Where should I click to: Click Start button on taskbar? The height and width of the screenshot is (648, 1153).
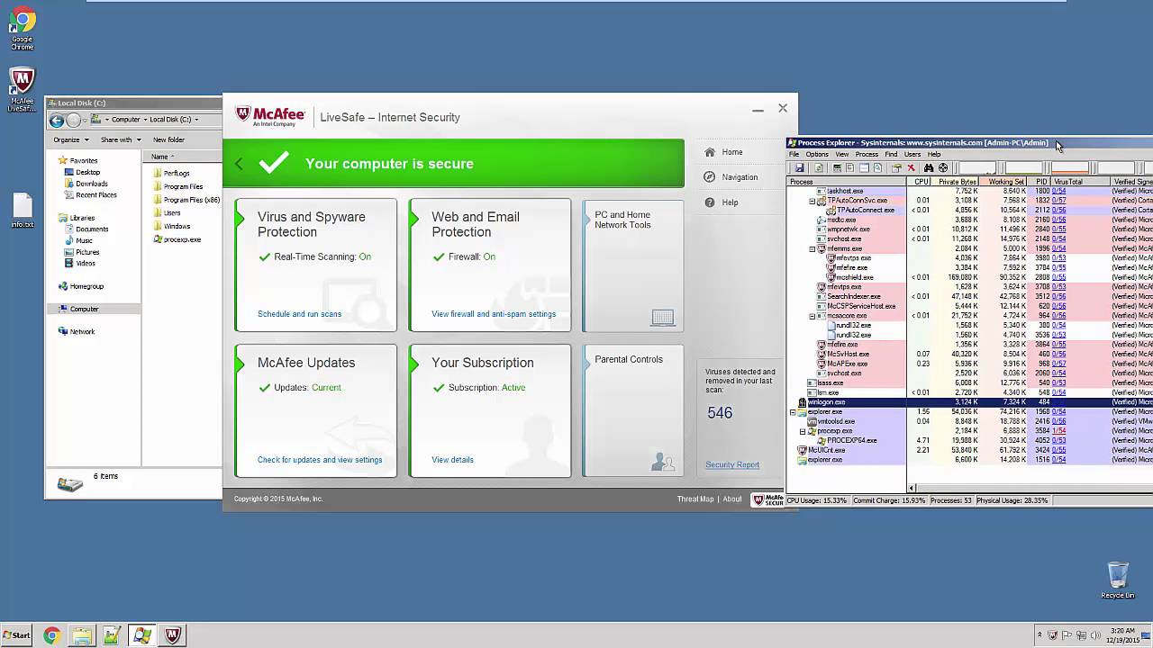click(x=16, y=635)
